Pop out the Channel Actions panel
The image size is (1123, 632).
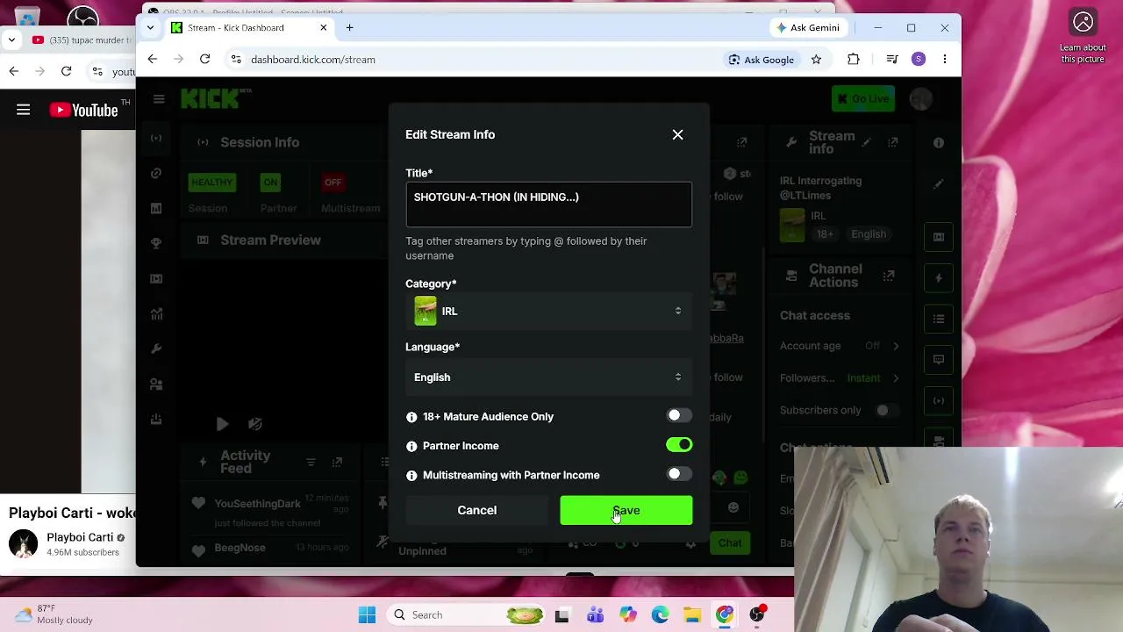[889, 276]
